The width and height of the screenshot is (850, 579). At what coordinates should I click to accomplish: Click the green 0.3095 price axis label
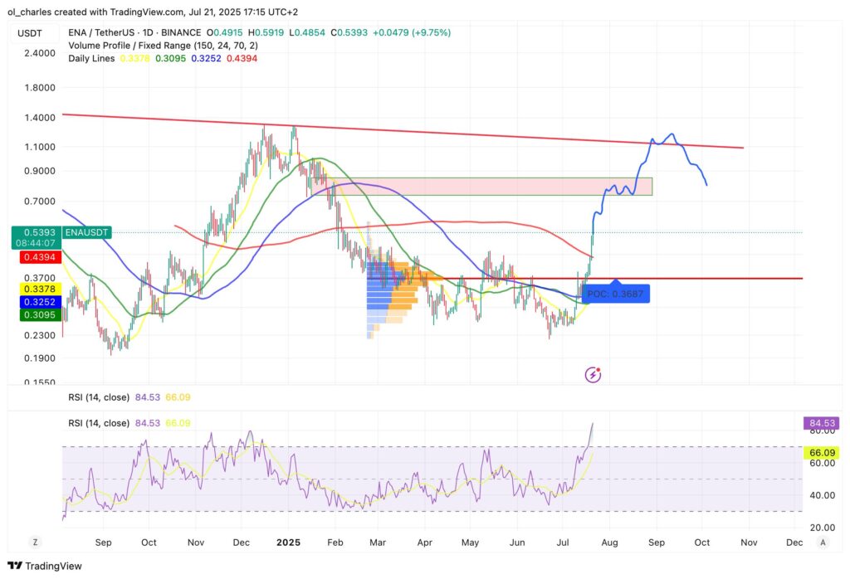coord(32,316)
